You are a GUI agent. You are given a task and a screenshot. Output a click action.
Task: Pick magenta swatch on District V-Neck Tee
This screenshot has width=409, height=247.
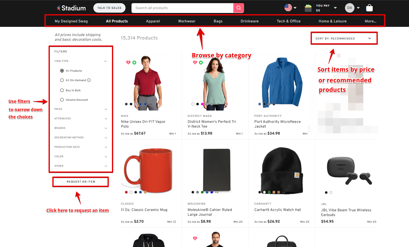coord(202,104)
